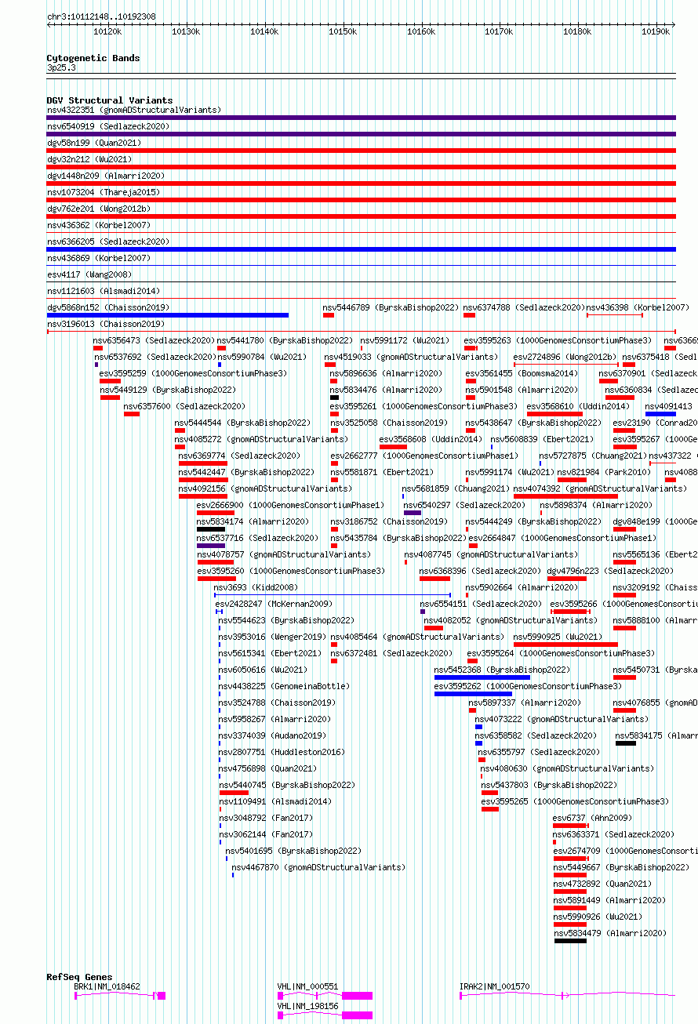Select variant nsv1109491 (Alsmadi2014)
The height and width of the screenshot is (1024, 698).
tap(275, 802)
